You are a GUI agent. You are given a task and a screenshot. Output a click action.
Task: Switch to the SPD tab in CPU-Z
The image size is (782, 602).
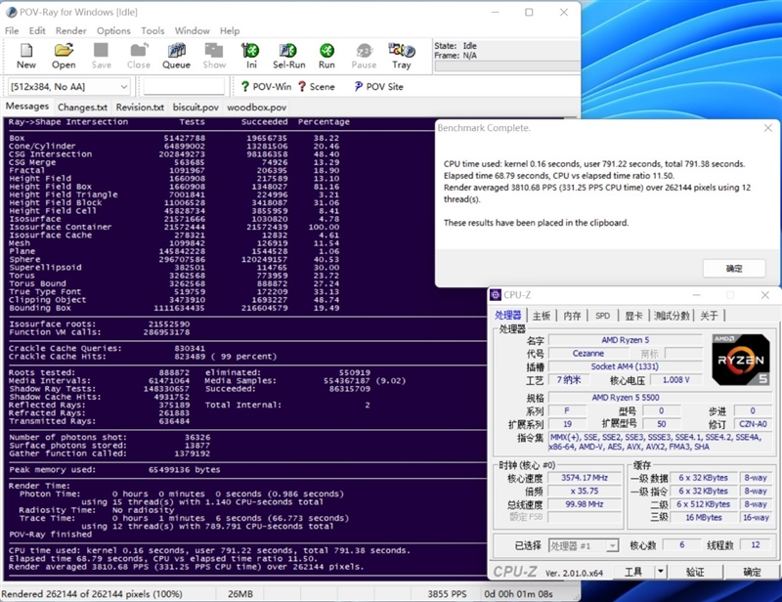coord(602,316)
